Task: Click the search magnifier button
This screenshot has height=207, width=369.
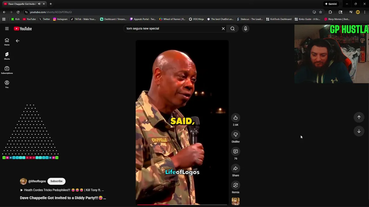Action: coord(233,28)
